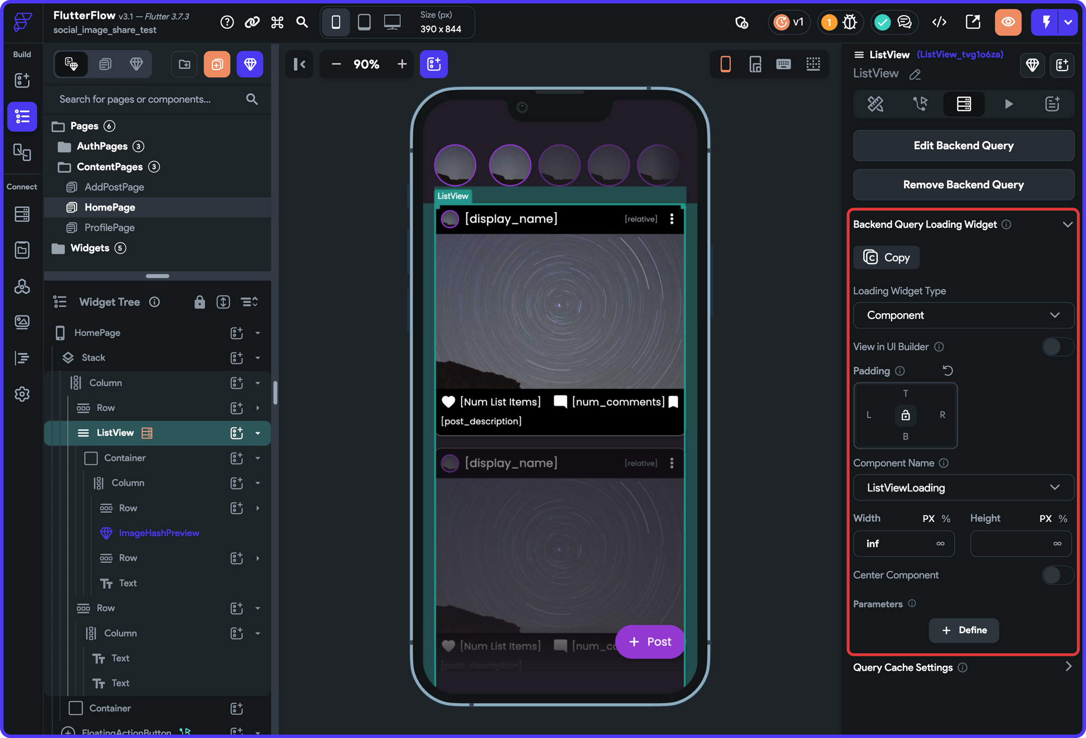Click the add widget icon in canvas toolbar
The height and width of the screenshot is (738, 1086).
click(x=433, y=64)
